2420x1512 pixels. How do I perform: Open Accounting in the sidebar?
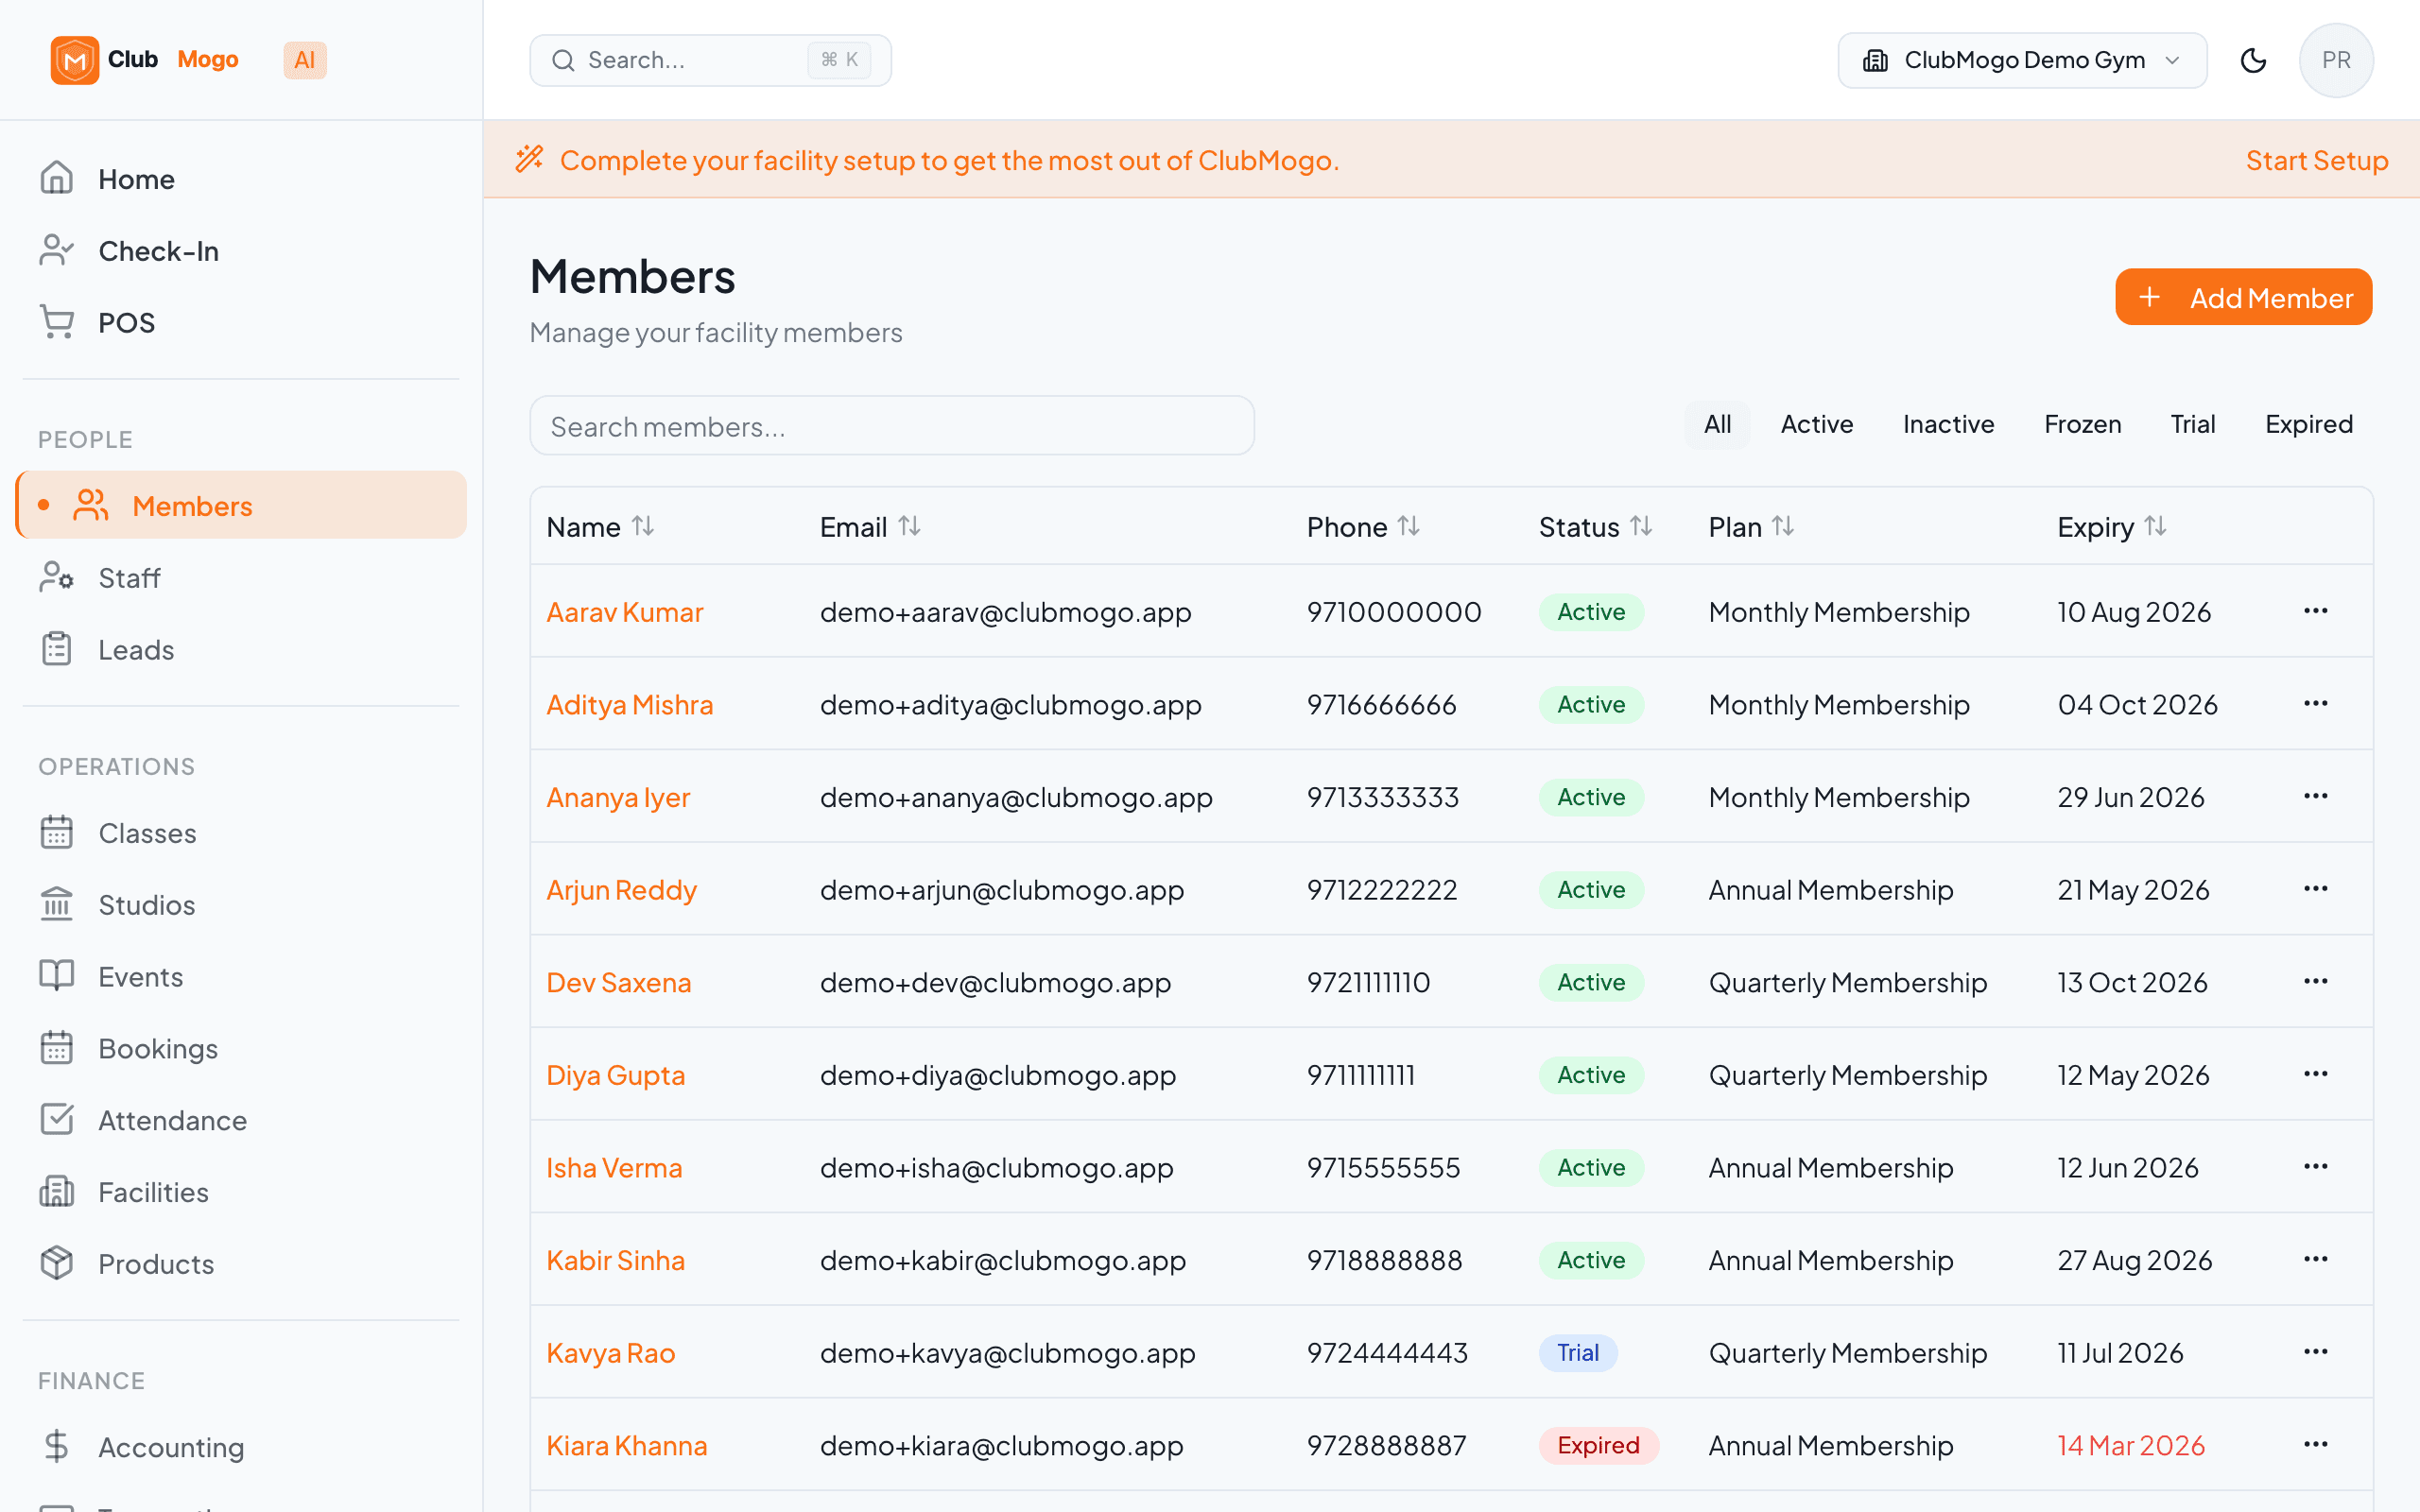241,1447
